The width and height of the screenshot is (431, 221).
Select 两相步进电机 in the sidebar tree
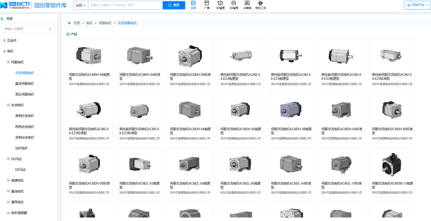(x=24, y=127)
